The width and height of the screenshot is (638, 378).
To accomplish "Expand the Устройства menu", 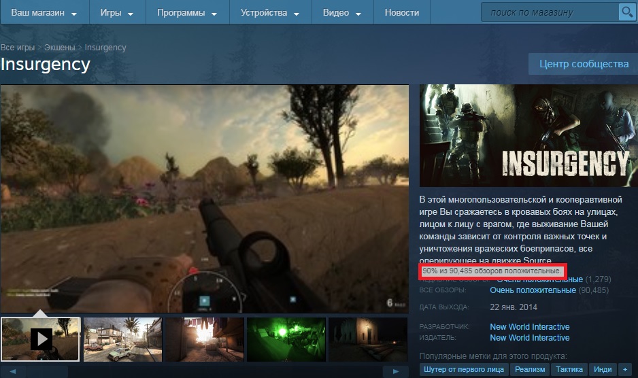I will click(270, 13).
